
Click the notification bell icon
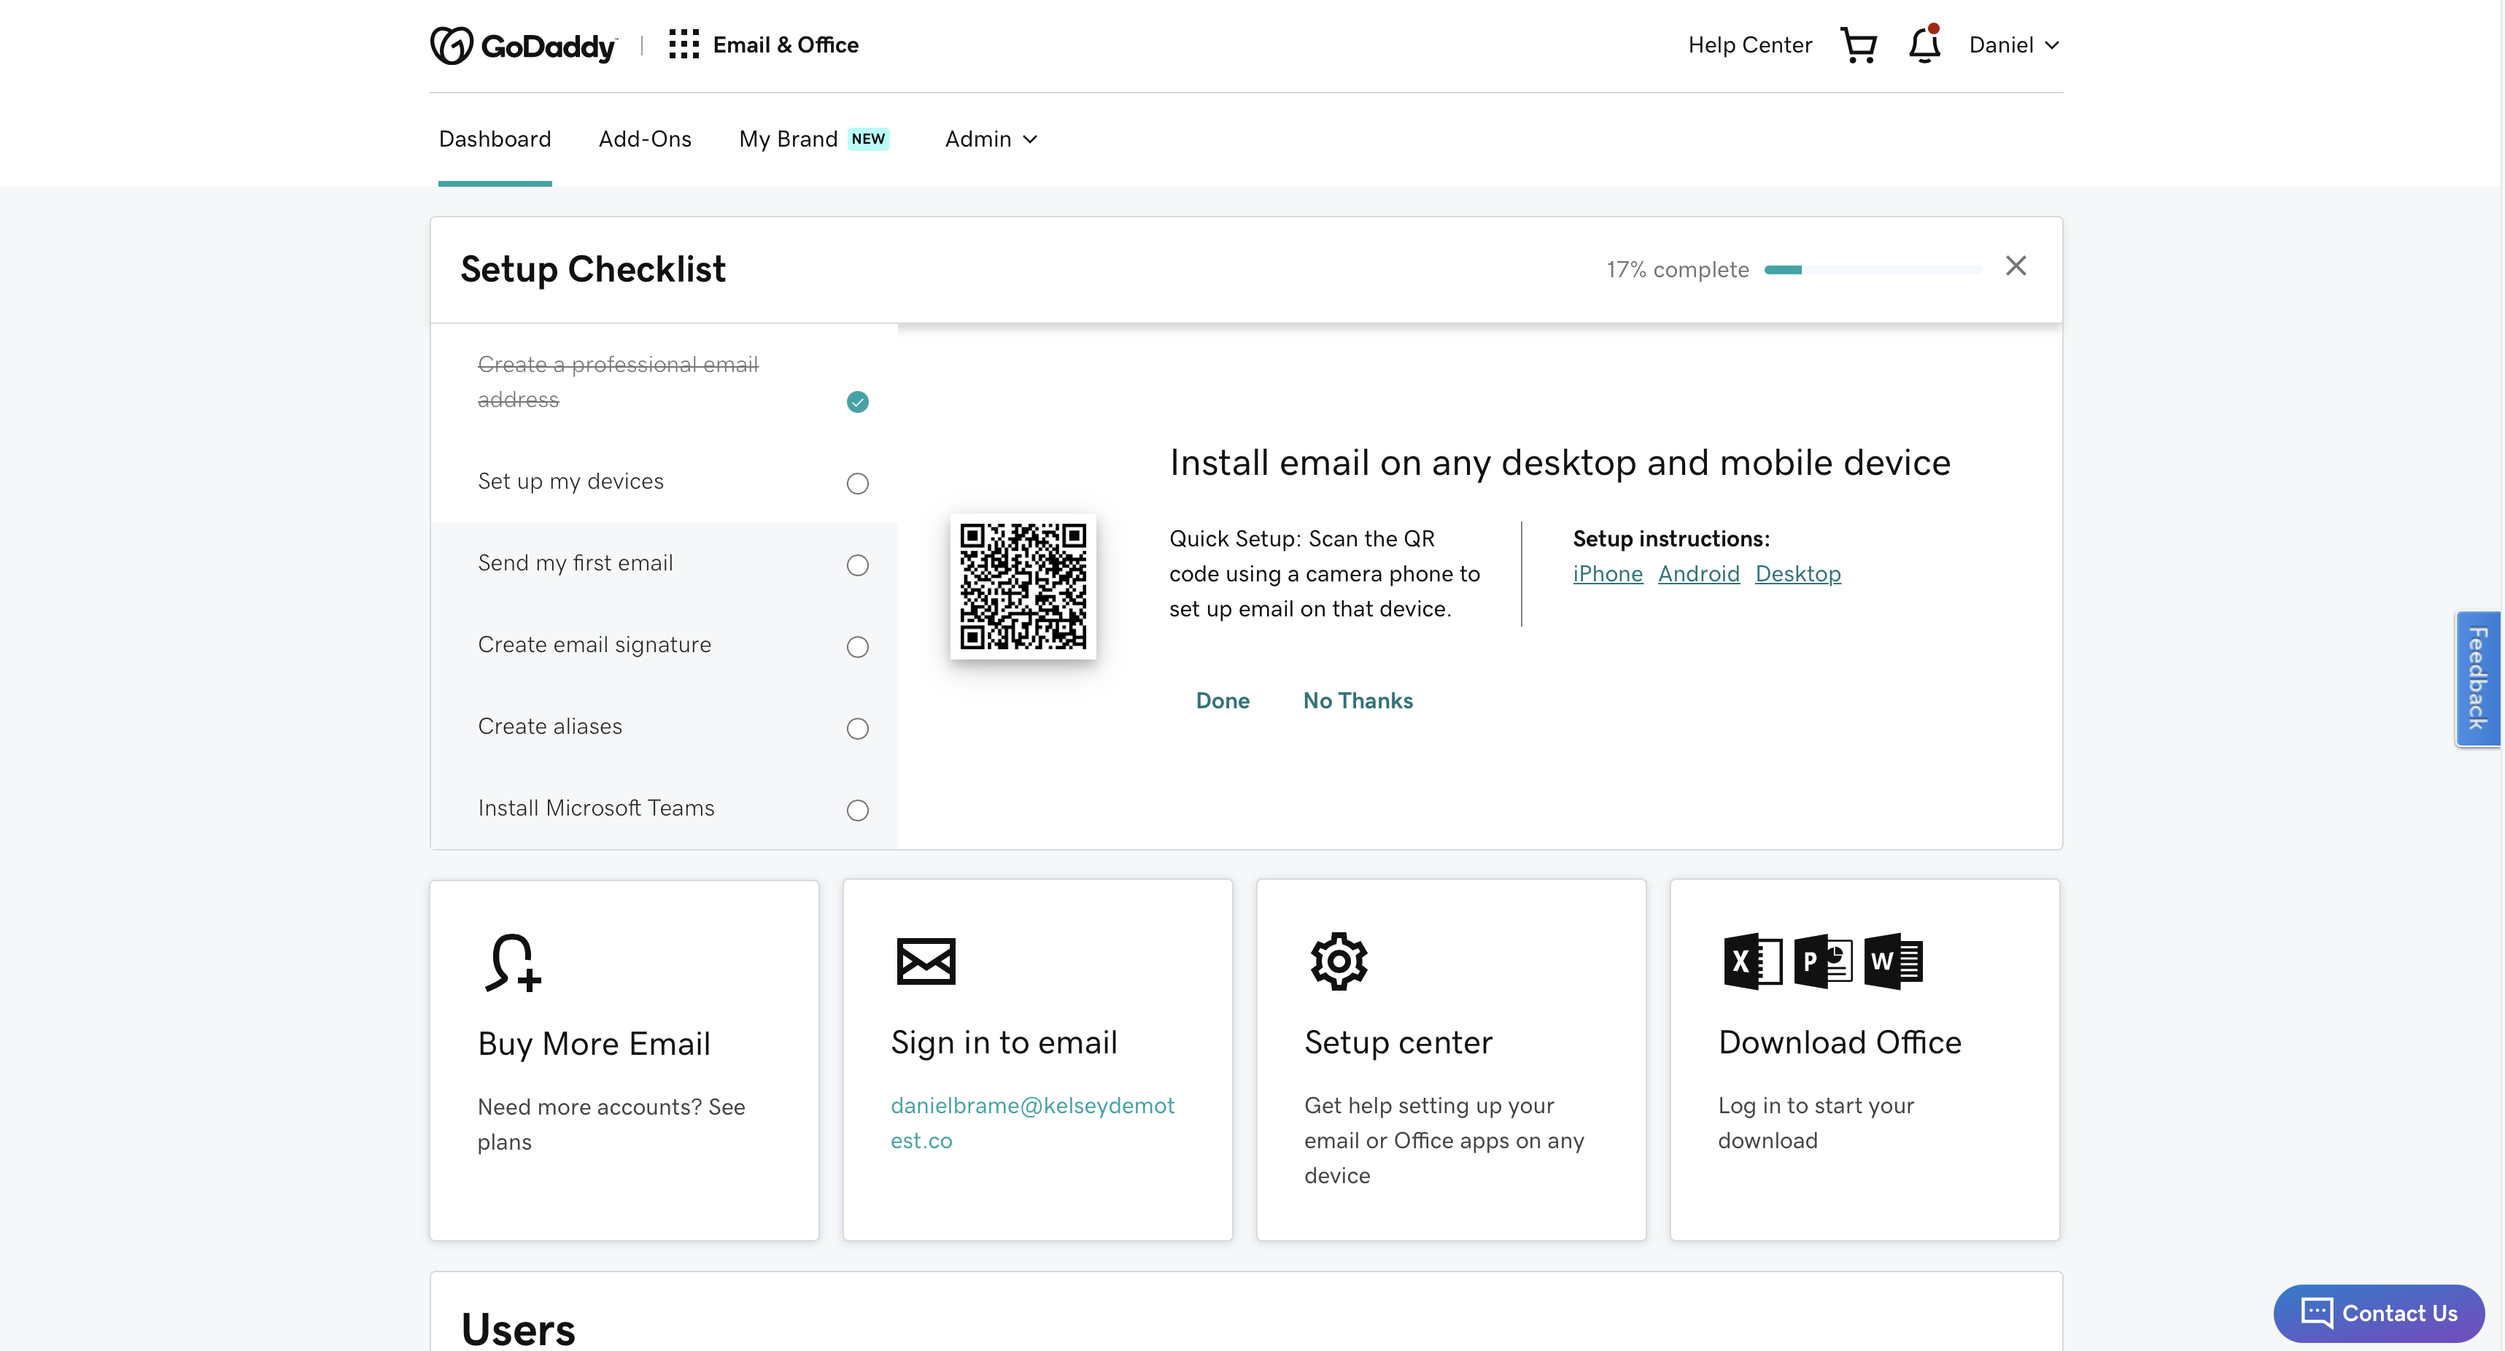click(x=1924, y=45)
